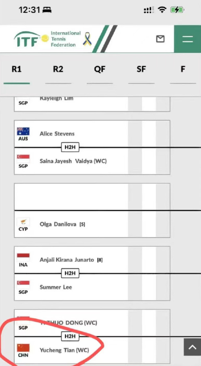Switch to the QF round tab
Viewport: 201px width, 366px height.
click(100, 69)
